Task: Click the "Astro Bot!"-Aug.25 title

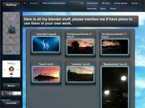Action: coord(46,34)
